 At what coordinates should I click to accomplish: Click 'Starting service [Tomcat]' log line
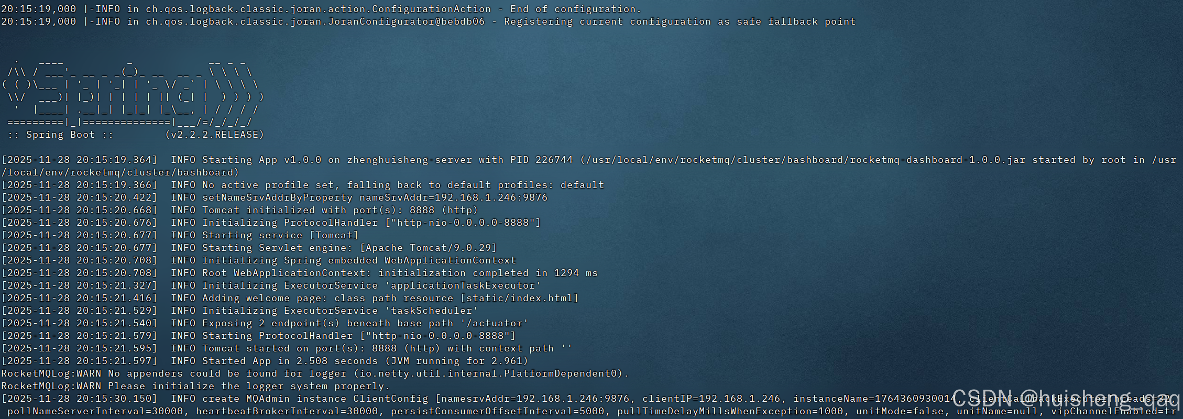pos(180,235)
